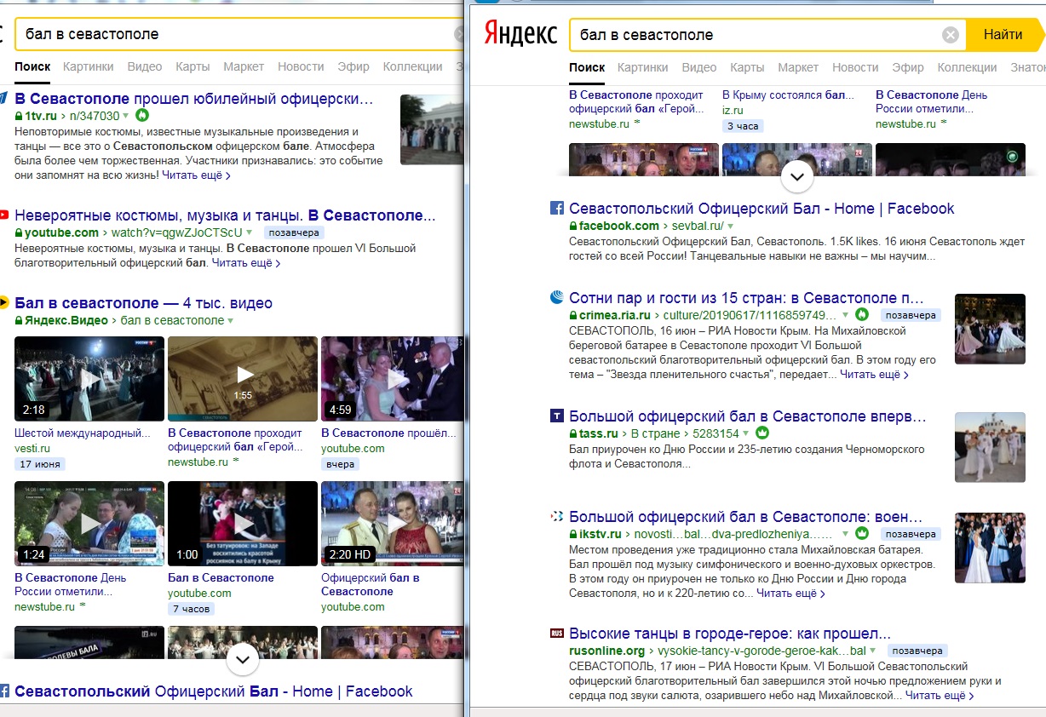1046x717 pixels.
Task: Open the Читать ещё link under crimea.ria.ru
Action: click(874, 375)
